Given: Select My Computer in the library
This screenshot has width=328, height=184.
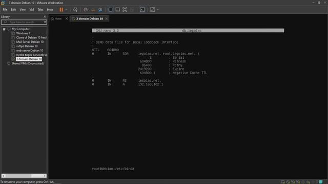Looking at the screenshot, I should (20, 29).
